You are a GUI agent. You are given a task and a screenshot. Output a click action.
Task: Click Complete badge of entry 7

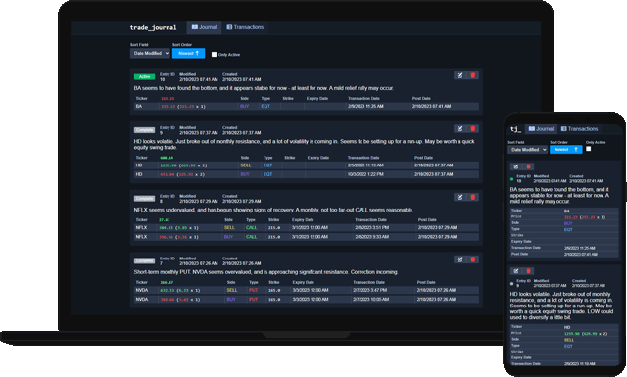tap(144, 261)
